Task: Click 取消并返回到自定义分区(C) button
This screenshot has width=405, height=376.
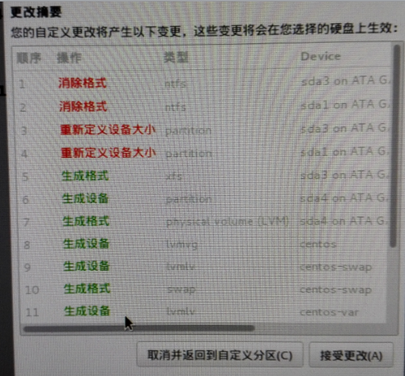Action: [x=219, y=355]
